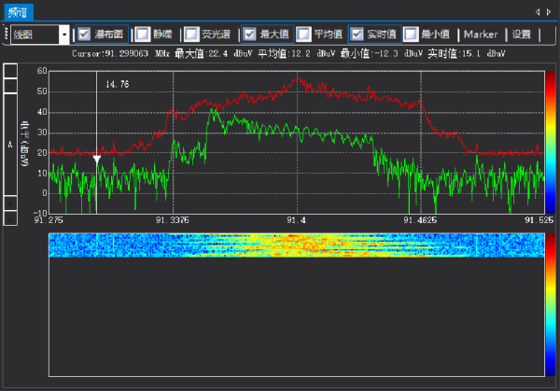Click the waterfall color scale bar
Screen dimensions: 560x391
pos(551,304)
